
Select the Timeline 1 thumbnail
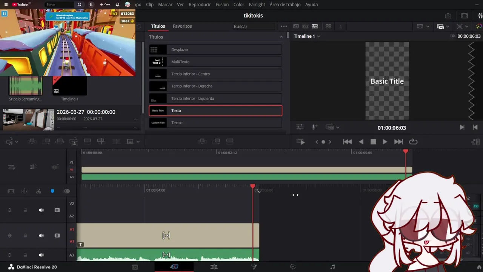tap(69, 86)
